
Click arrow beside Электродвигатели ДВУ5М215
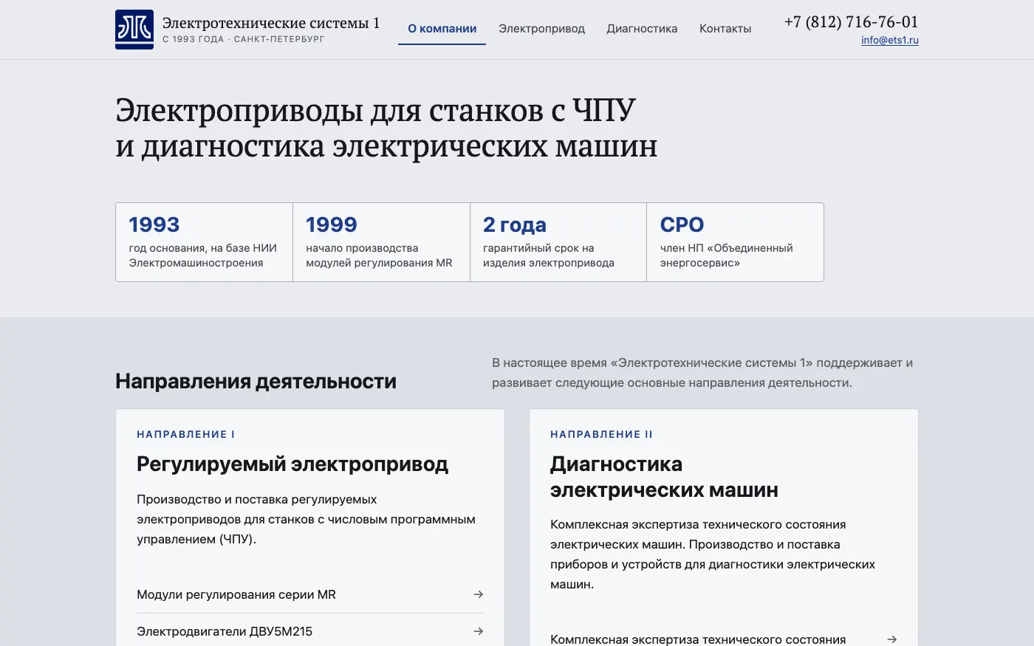click(479, 631)
